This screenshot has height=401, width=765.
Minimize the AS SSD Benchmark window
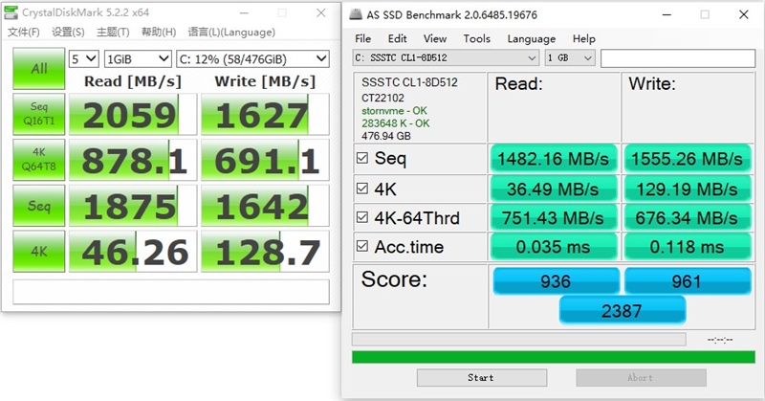click(667, 14)
